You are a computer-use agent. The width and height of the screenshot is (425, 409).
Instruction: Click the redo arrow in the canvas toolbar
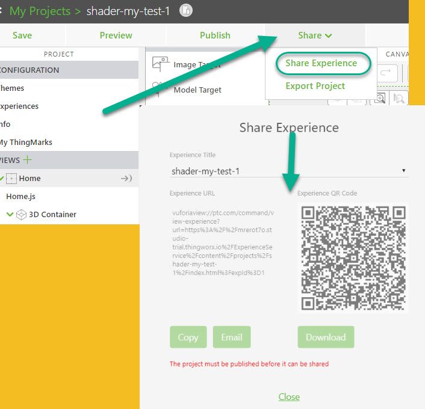385,73
